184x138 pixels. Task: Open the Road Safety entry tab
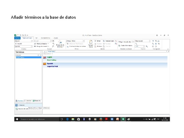pos(51,52)
